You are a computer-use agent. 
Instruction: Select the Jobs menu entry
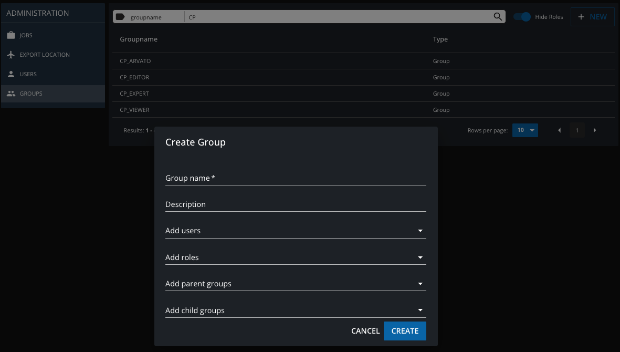click(24, 35)
